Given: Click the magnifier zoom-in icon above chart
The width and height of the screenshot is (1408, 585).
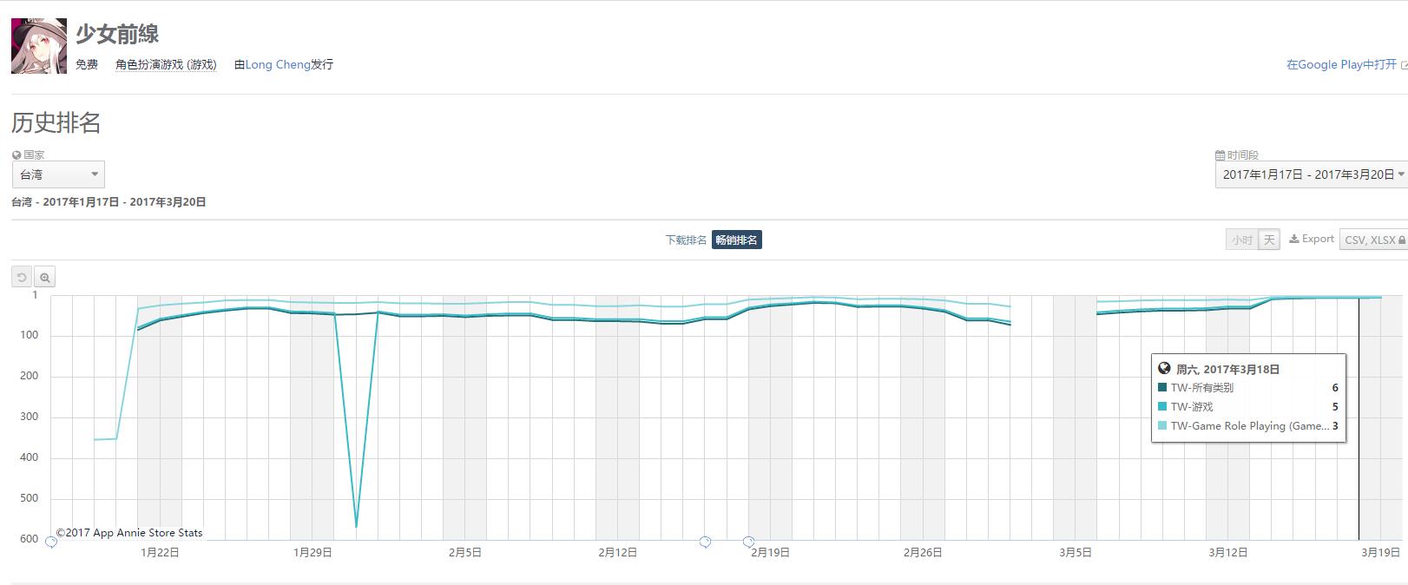Looking at the screenshot, I should 45,277.
